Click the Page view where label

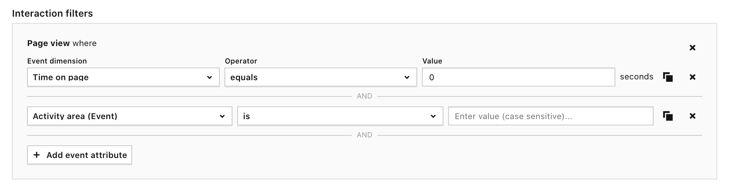(62, 43)
